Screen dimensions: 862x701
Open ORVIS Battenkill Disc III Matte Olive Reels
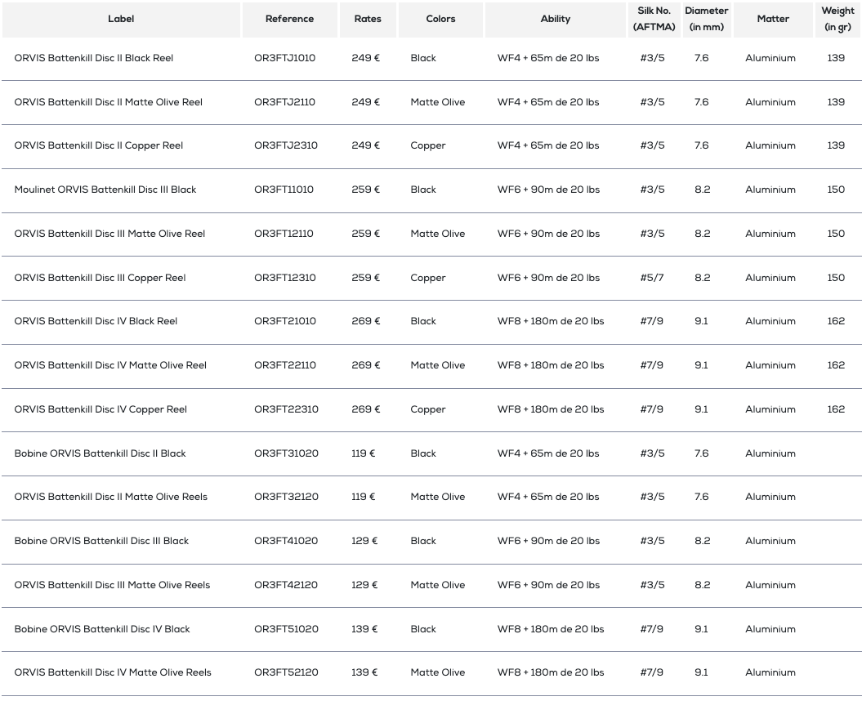click(x=112, y=585)
